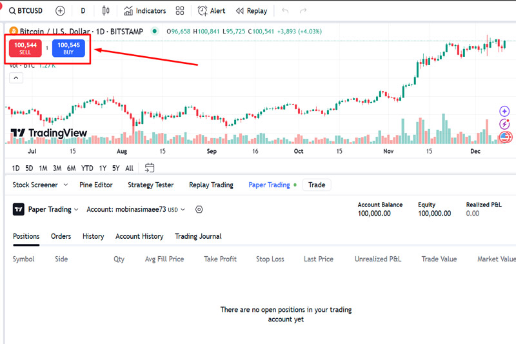Open paper trading account settings hexagon icon
This screenshot has height=344, width=516.
(x=199, y=209)
